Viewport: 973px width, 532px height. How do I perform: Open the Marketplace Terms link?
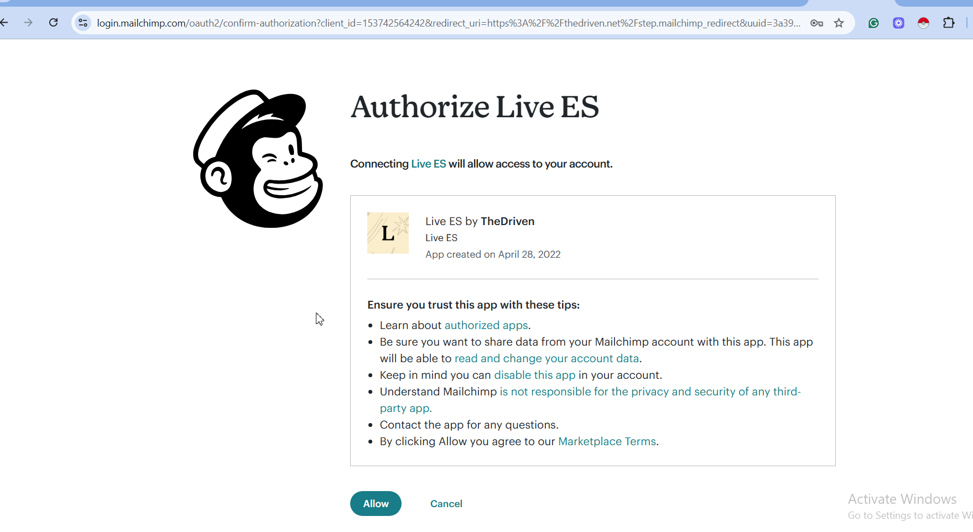607,441
